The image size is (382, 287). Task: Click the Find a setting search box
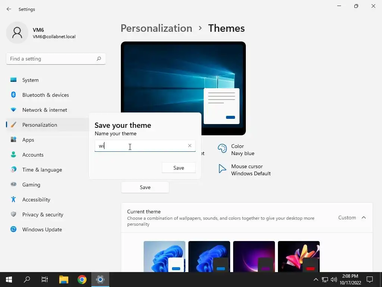tap(56, 59)
